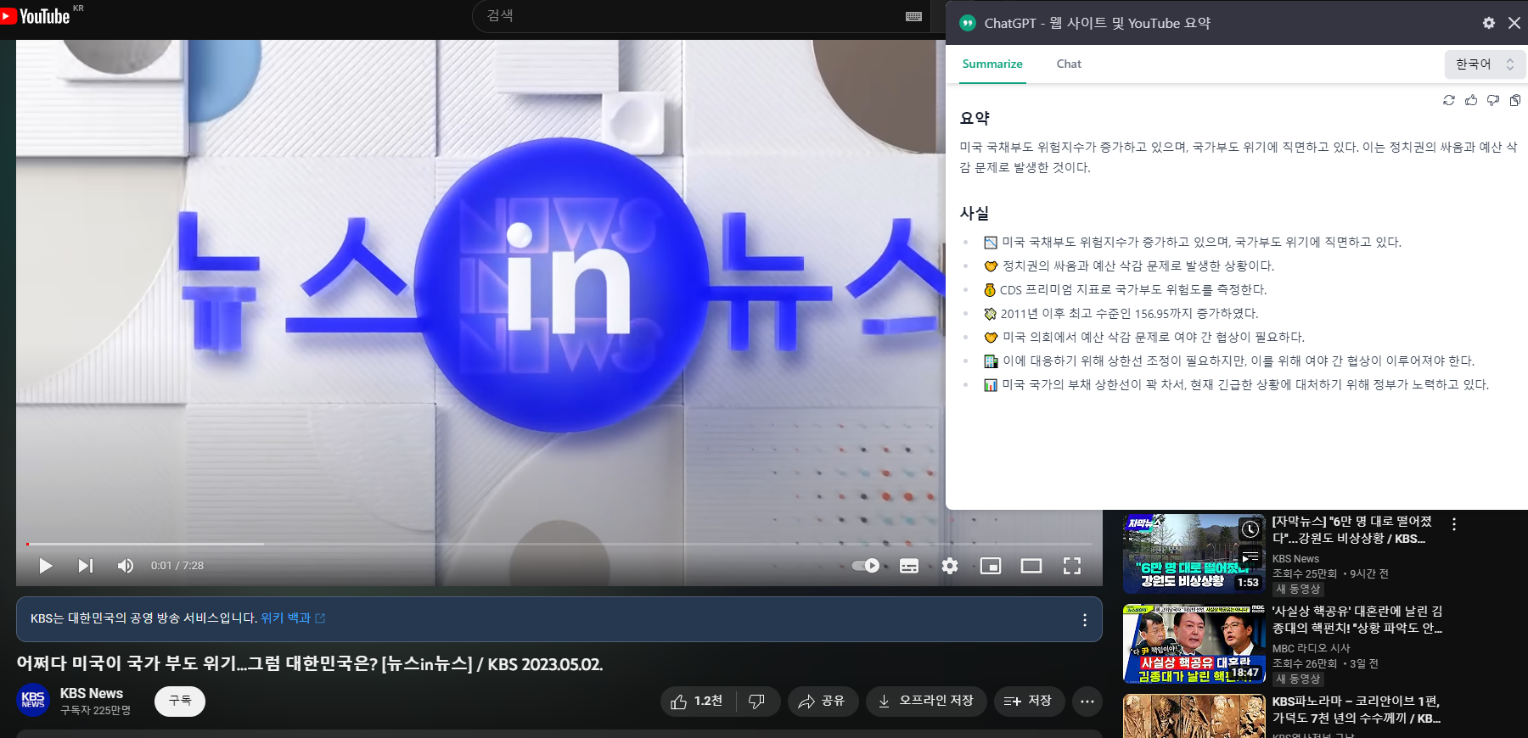Switch to the Summarize tab
This screenshot has height=738, width=1528.
pyautogui.click(x=992, y=64)
